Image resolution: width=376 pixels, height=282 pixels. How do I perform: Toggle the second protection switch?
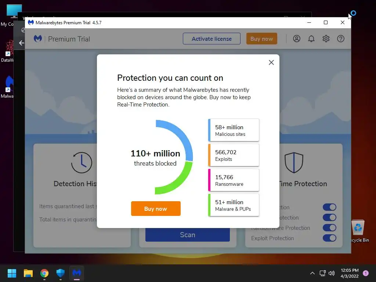click(x=329, y=217)
